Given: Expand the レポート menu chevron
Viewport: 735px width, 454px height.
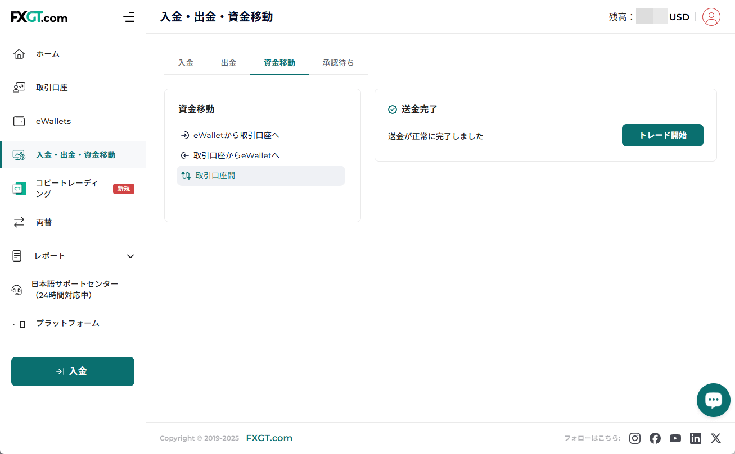Looking at the screenshot, I should pyautogui.click(x=130, y=256).
